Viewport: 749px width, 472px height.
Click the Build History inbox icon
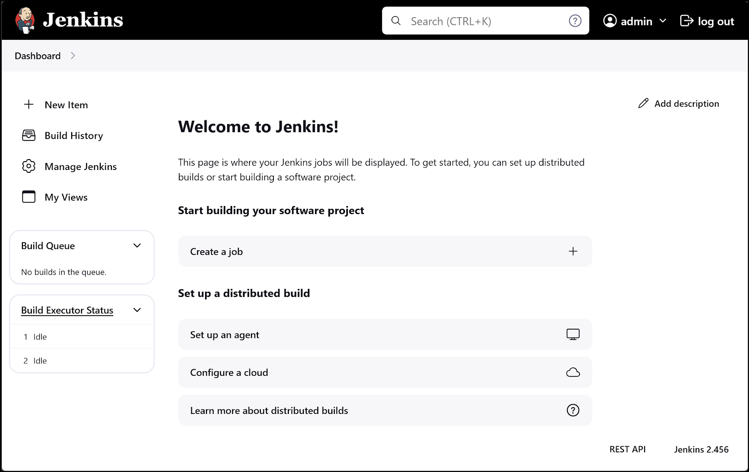point(29,135)
